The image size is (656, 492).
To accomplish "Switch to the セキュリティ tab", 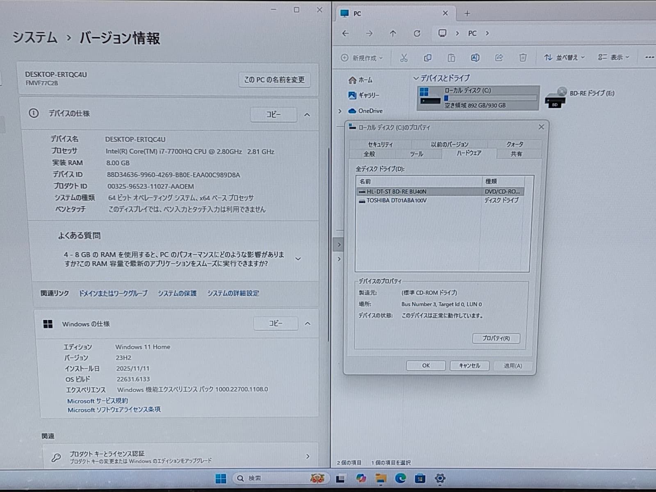I will (x=380, y=144).
